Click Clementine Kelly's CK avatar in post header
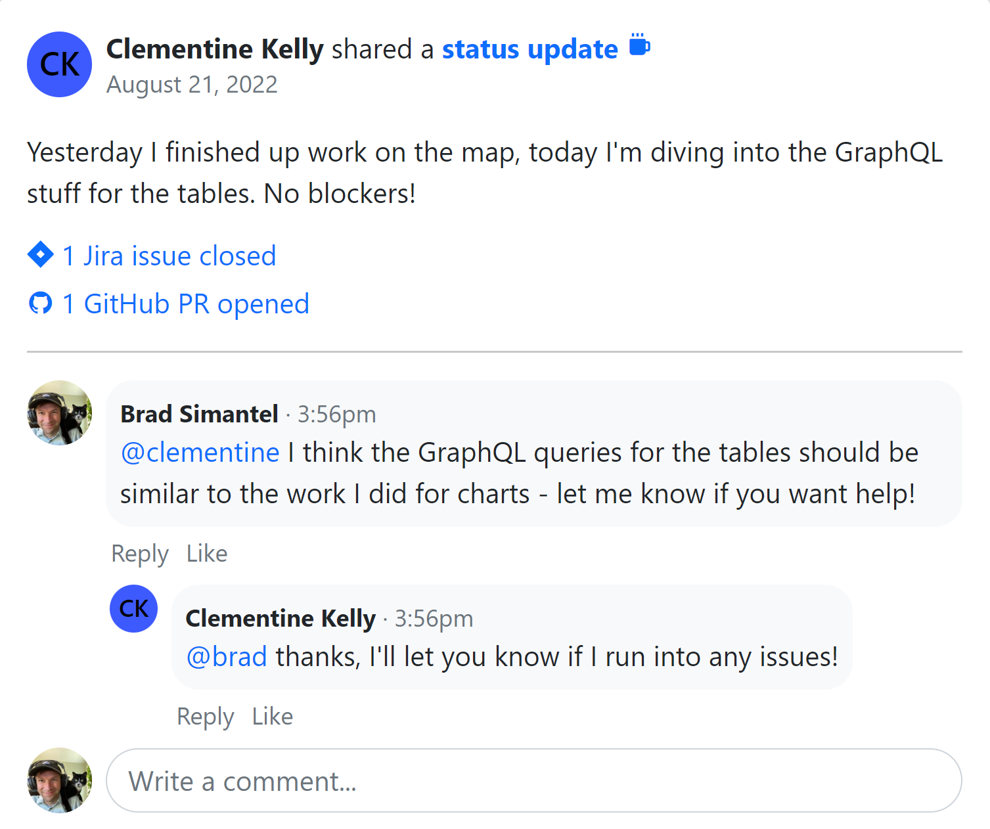 59,64
